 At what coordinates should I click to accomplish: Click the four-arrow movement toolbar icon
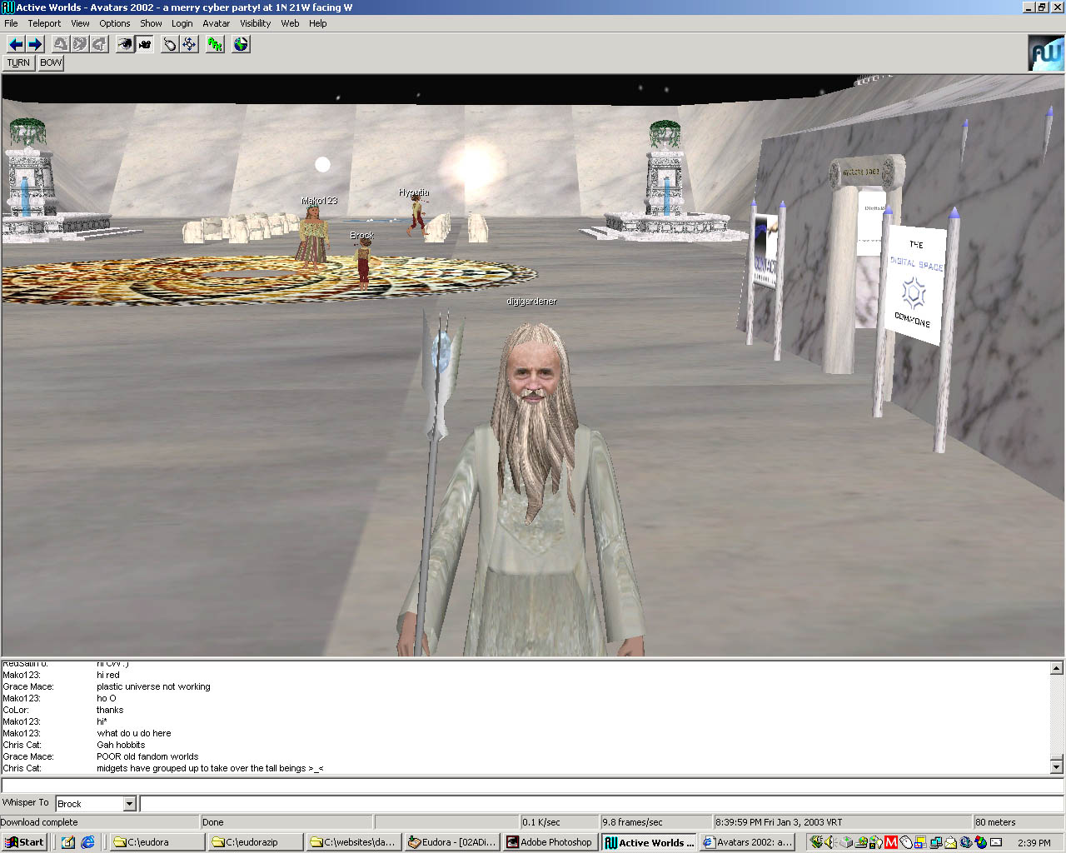pyautogui.click(x=190, y=44)
